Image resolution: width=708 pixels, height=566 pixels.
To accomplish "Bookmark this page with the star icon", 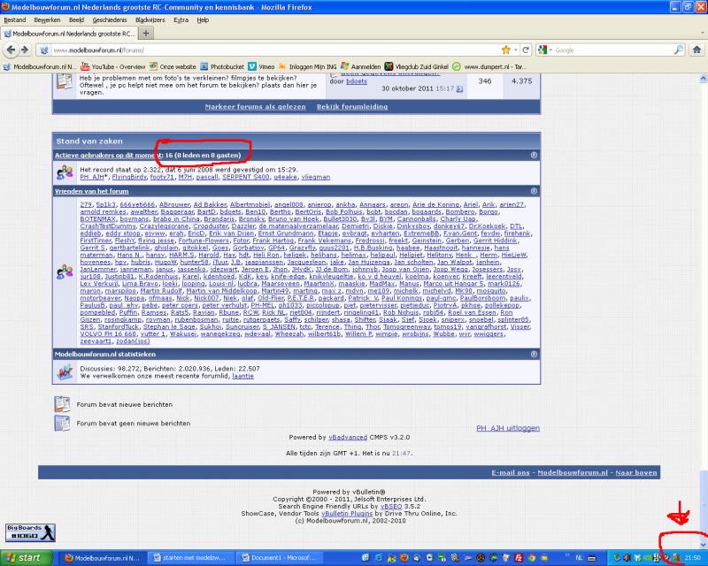I will click(505, 50).
